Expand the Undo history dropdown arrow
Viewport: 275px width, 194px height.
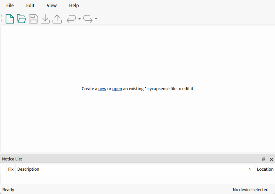[x=79, y=19]
